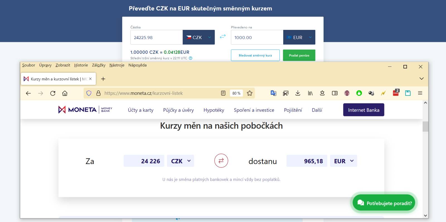Image resolution: width=446 pixels, height=222 pixels.
Task: Click the Moneta amount field showing 24 226
Action: pyautogui.click(x=144, y=161)
